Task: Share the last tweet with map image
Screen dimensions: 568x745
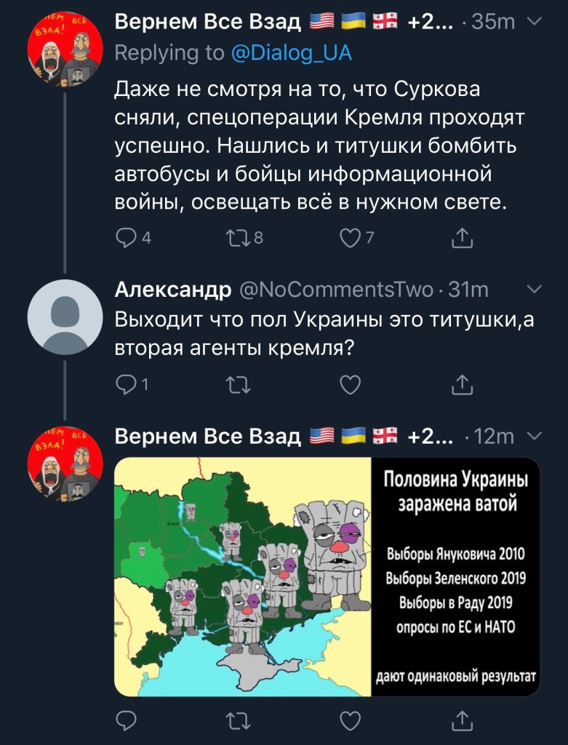Action: (463, 720)
